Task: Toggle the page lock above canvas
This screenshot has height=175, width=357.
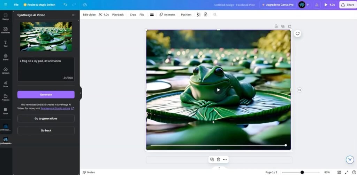Action: (x=276, y=26)
